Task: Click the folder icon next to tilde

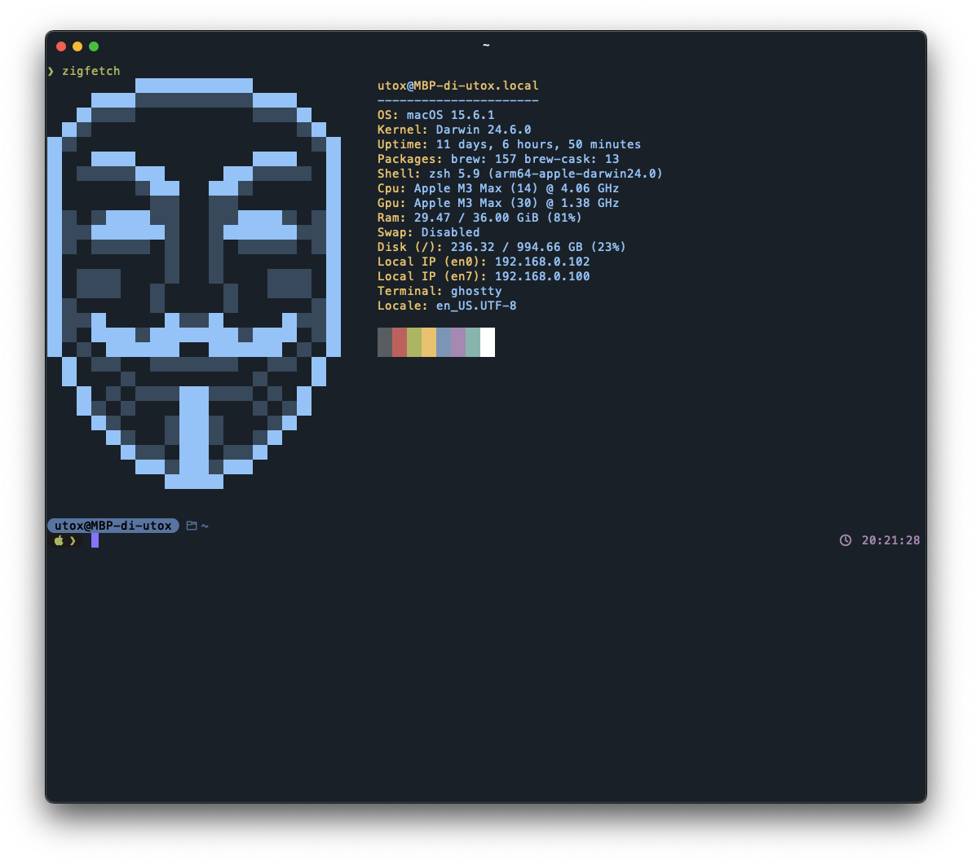Action: (x=190, y=526)
